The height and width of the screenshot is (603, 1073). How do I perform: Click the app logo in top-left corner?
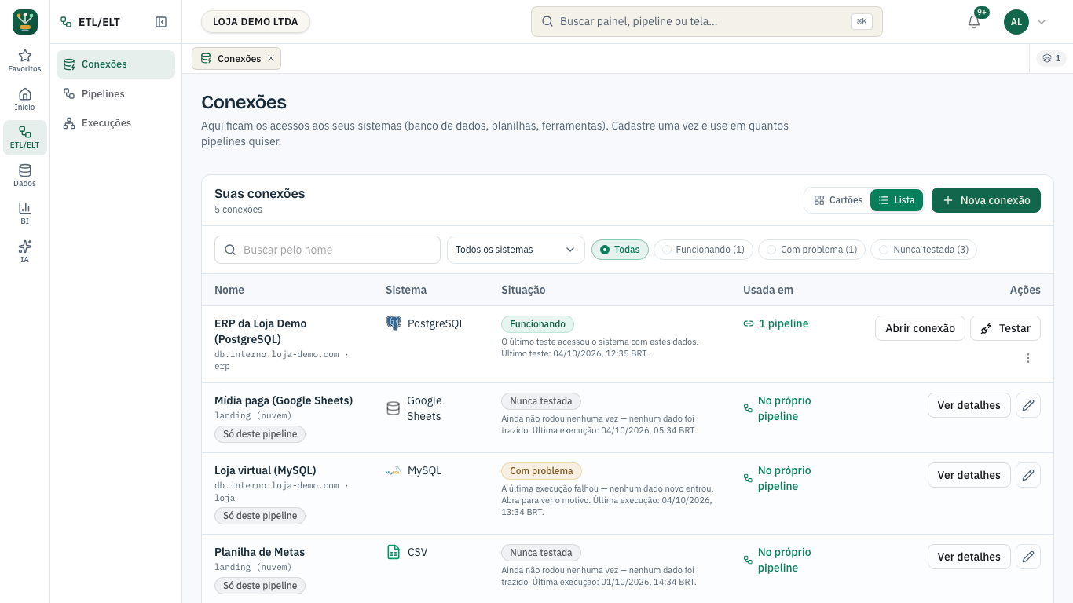point(25,22)
